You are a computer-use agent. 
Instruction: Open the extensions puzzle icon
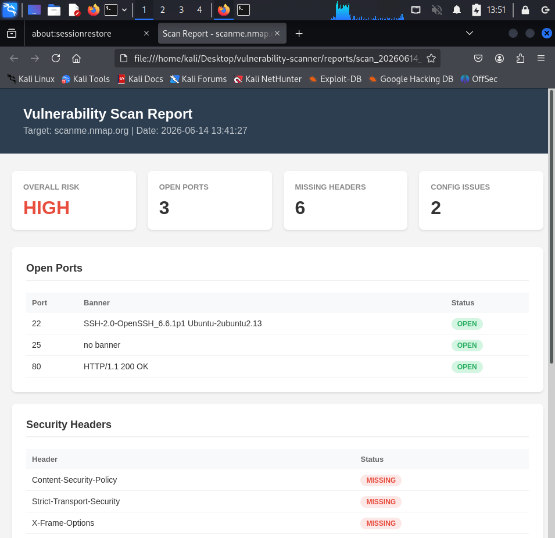click(520, 58)
